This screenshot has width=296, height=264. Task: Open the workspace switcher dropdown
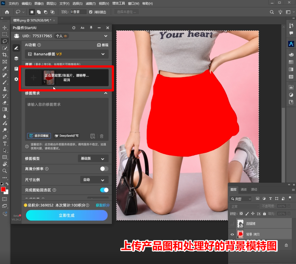(290, 12)
